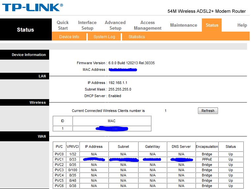Click the wireless client ID 1 cell
The width and height of the screenshot is (251, 189).
pos(63,128)
